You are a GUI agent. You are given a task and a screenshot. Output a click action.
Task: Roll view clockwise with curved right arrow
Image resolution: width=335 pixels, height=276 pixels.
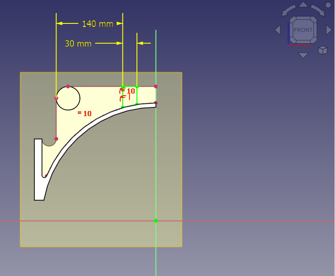click(318, 11)
